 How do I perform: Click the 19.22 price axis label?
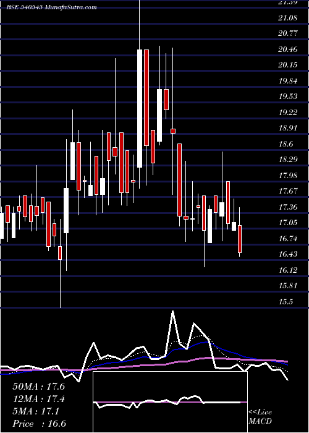(x=288, y=113)
